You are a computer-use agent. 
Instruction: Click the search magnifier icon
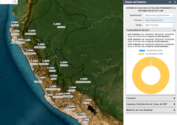click(15, 2)
